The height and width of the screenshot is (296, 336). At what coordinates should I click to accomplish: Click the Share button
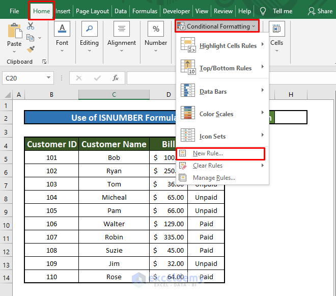[x=320, y=11]
